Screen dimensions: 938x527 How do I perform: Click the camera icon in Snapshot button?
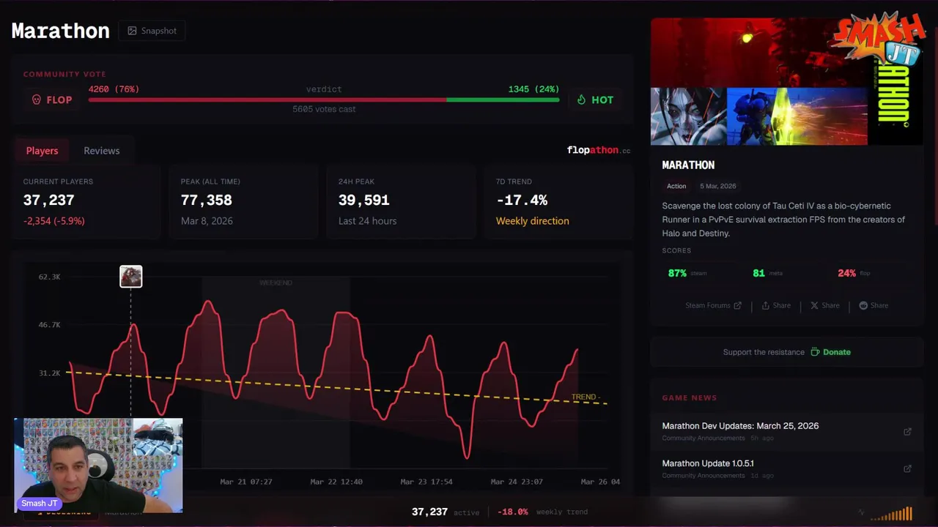132,31
